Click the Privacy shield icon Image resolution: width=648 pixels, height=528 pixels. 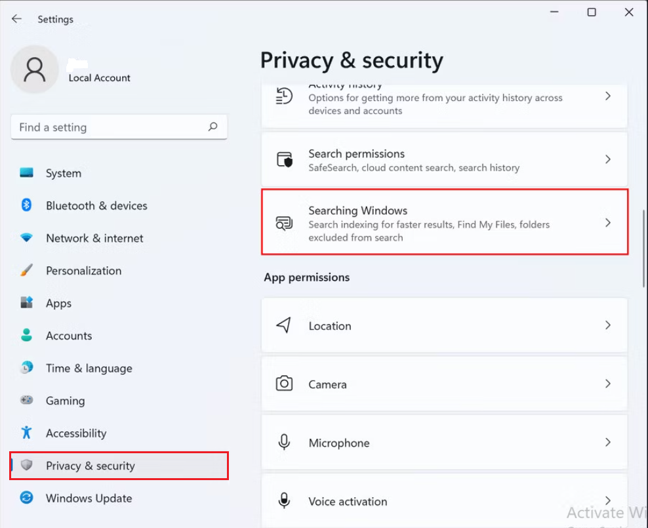pos(26,465)
